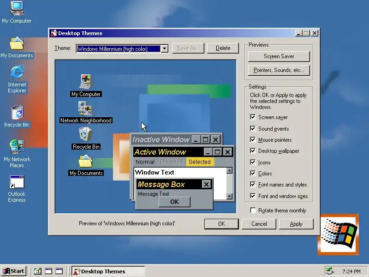The width and height of the screenshot is (369, 277).
Task: Enable Rotate theme monthly
Action: [253, 210]
